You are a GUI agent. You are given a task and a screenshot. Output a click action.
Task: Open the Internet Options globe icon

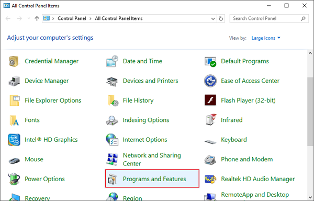click(112, 140)
